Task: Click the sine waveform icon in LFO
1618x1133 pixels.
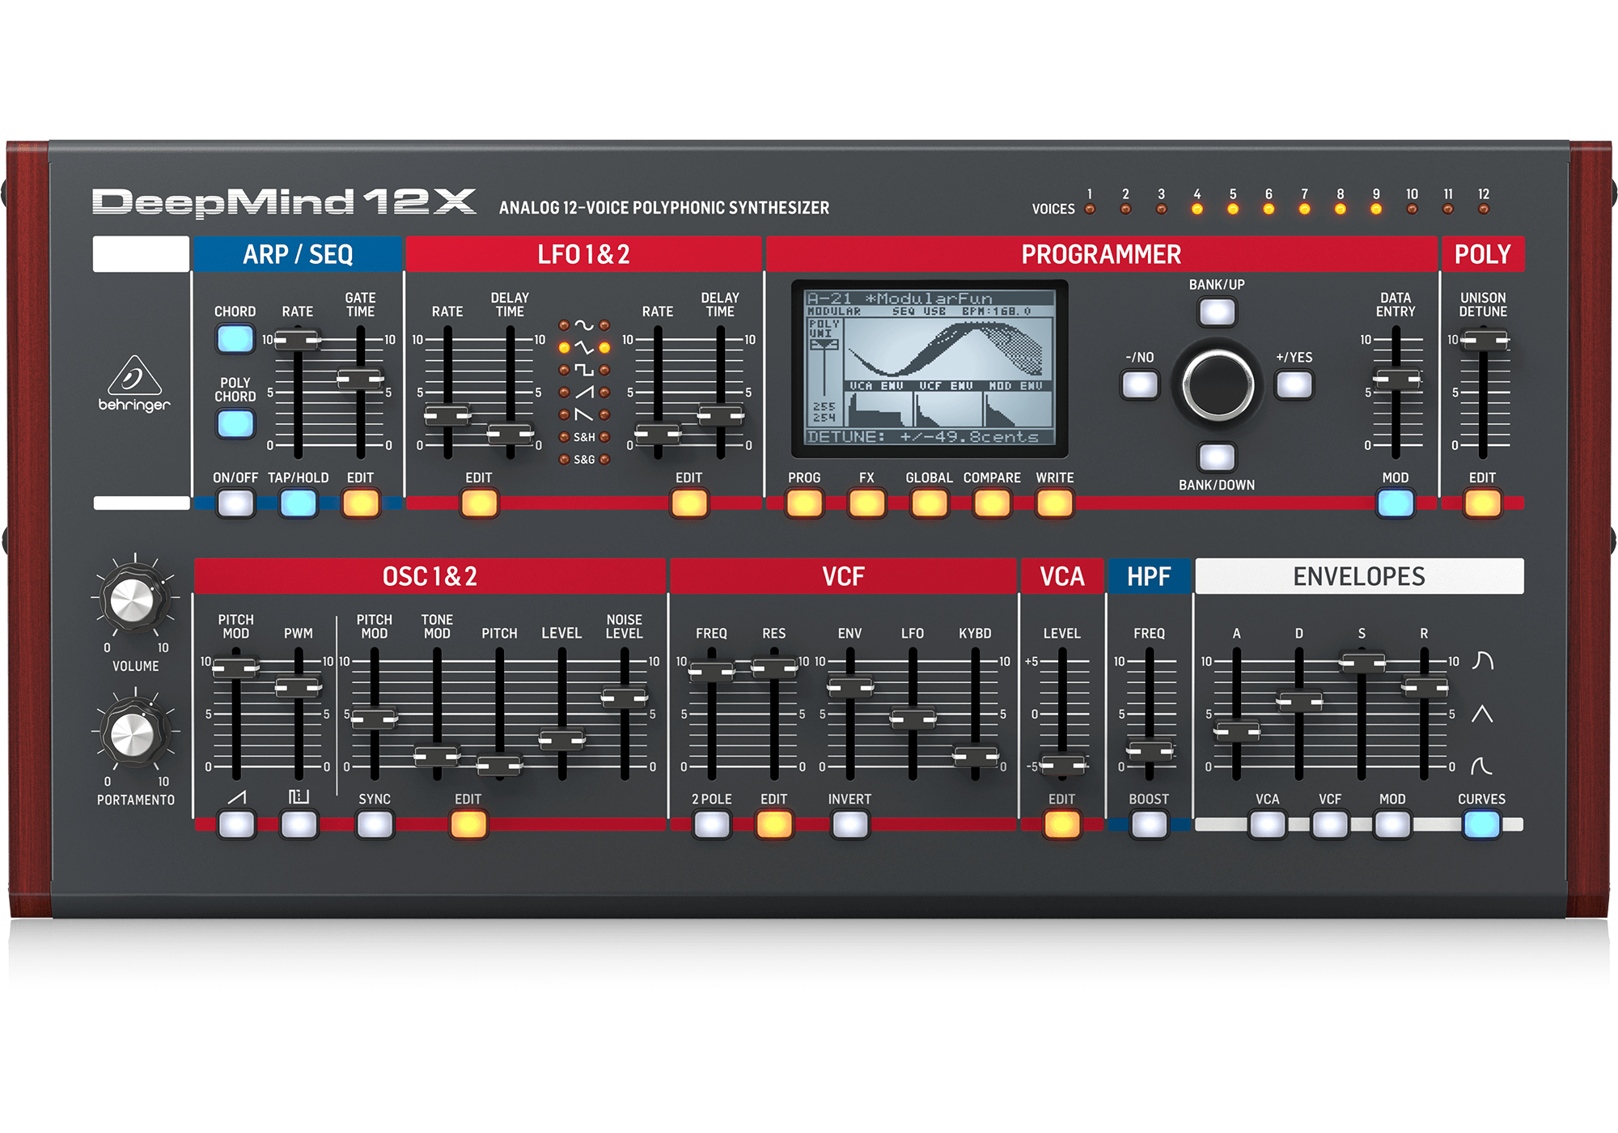Action: coord(584,325)
